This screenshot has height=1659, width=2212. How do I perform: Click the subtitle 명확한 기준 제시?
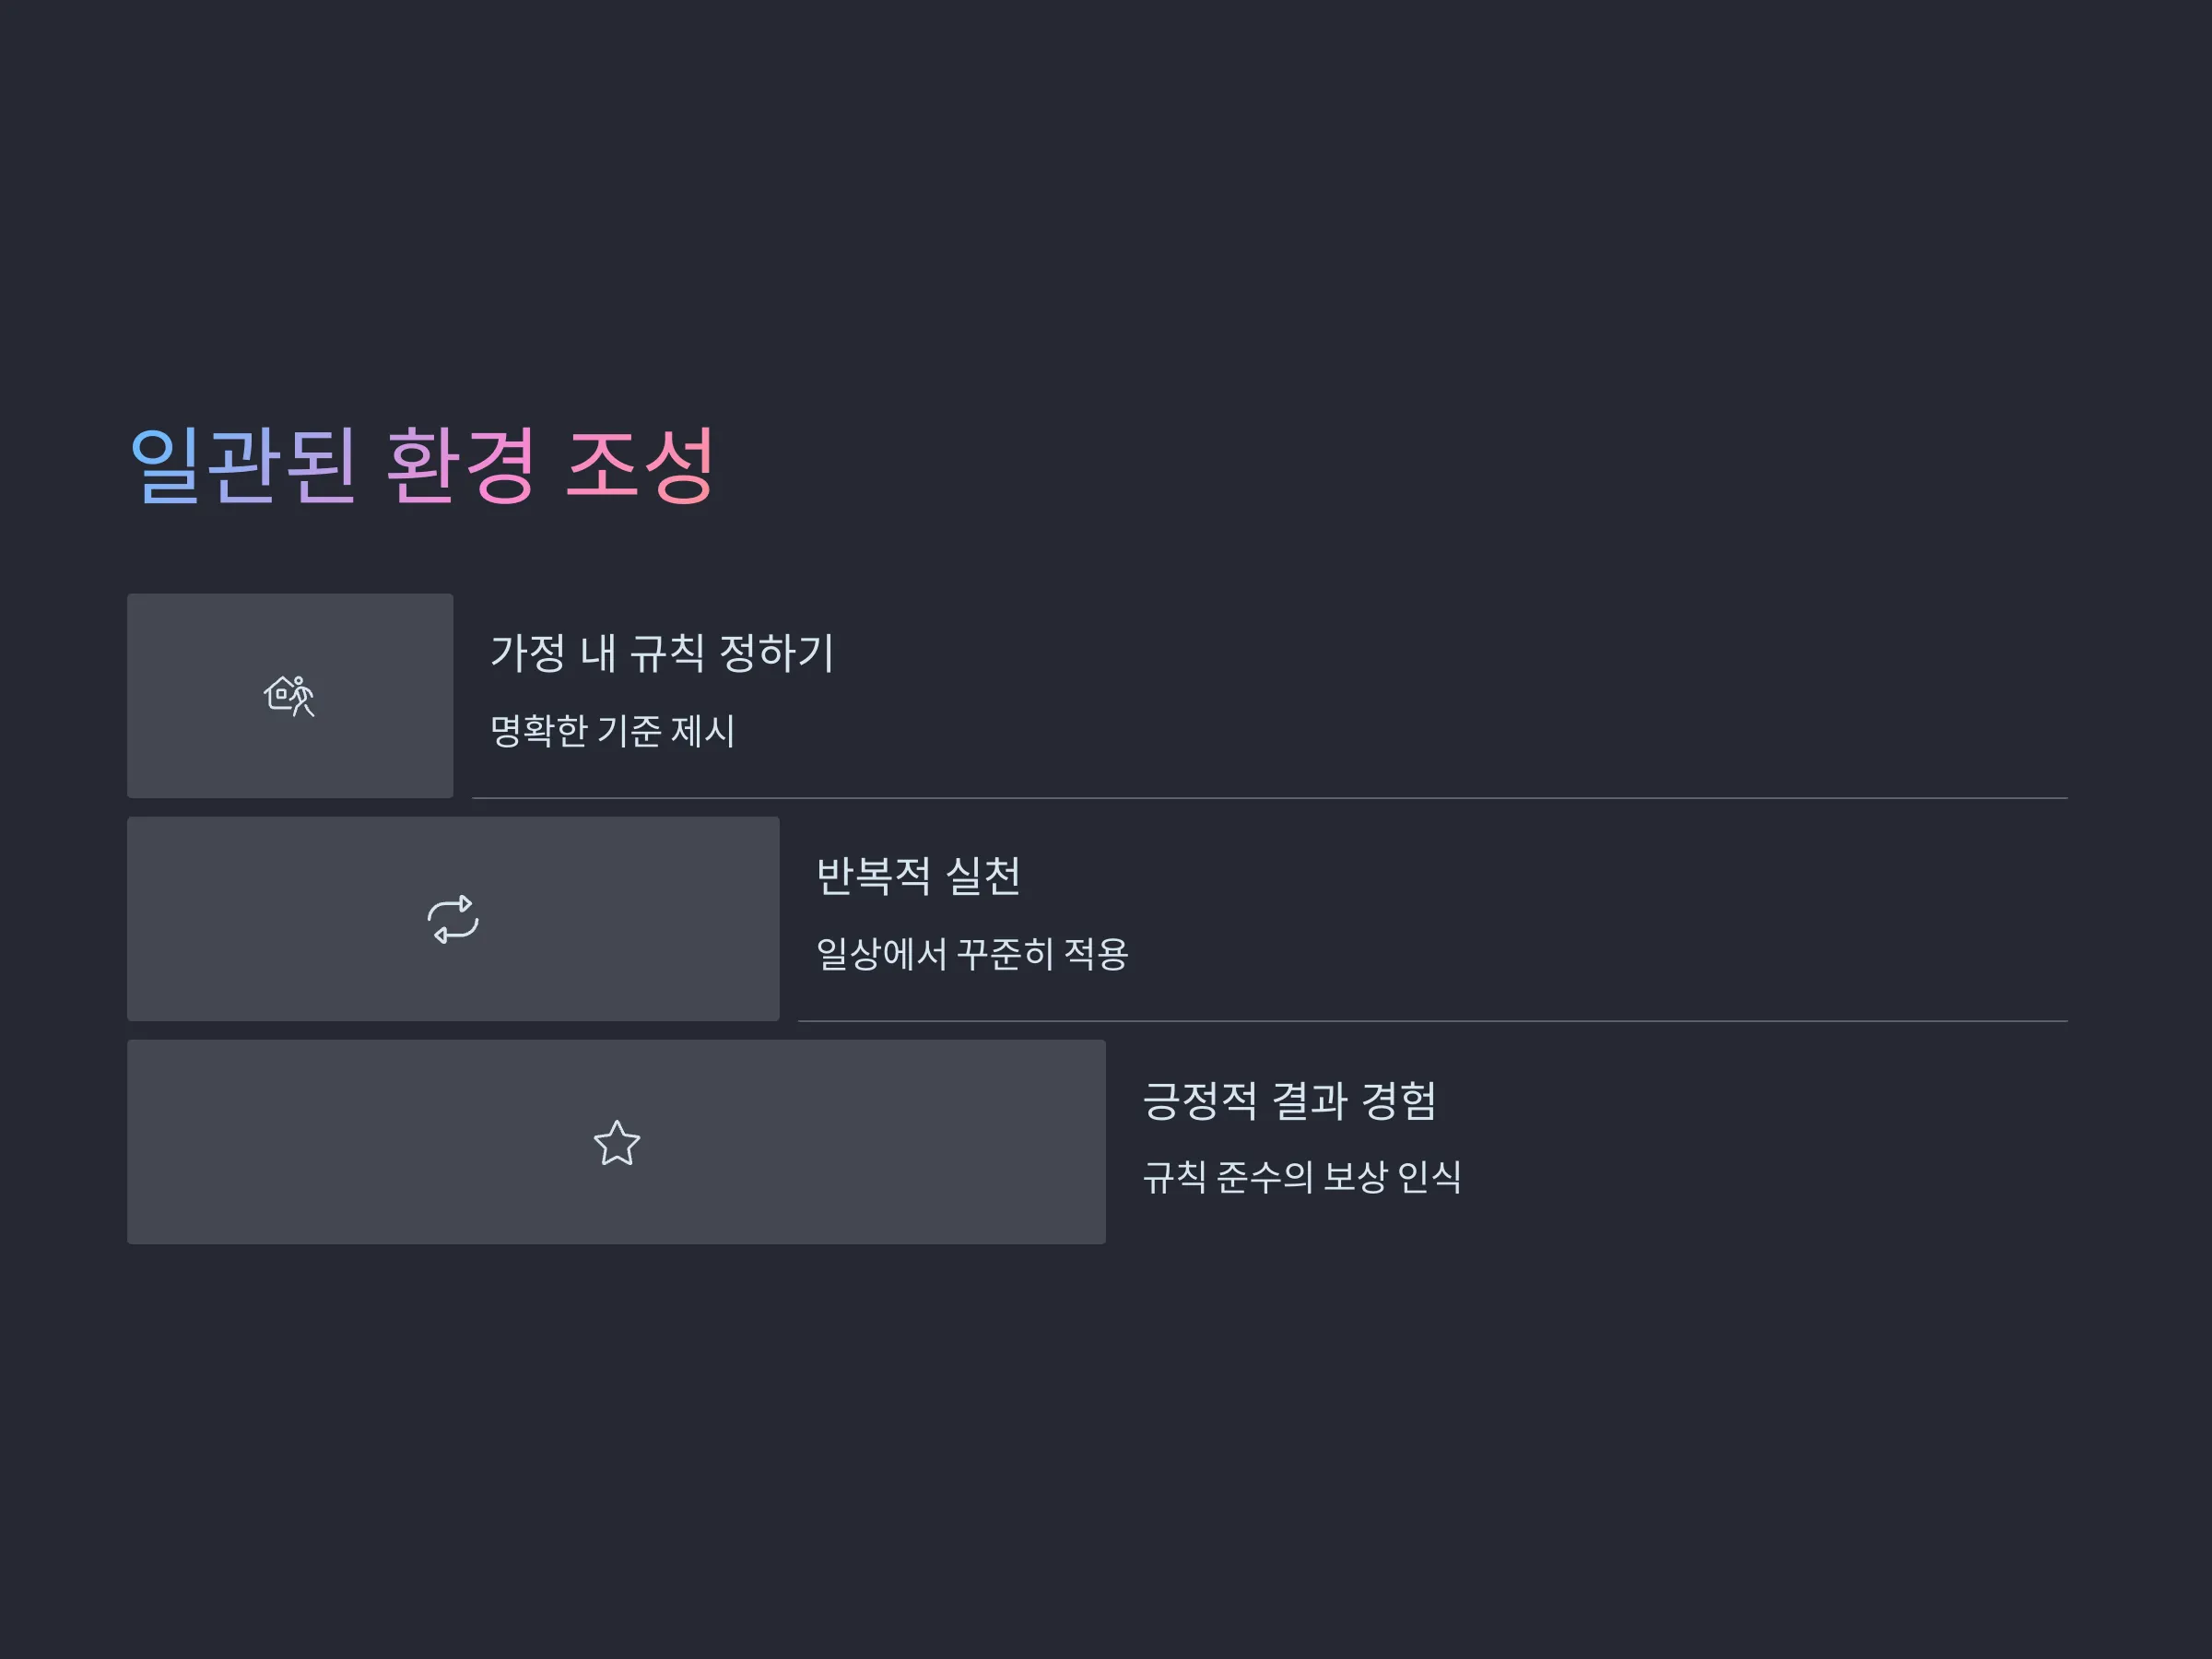[x=612, y=731]
